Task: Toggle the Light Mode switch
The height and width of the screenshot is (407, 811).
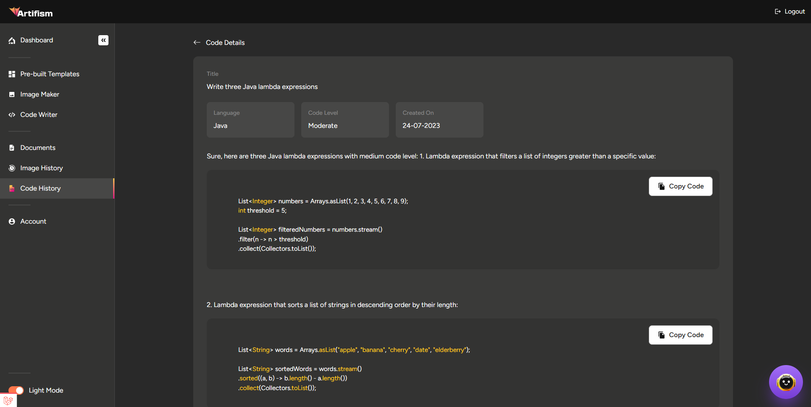Action: tap(16, 390)
